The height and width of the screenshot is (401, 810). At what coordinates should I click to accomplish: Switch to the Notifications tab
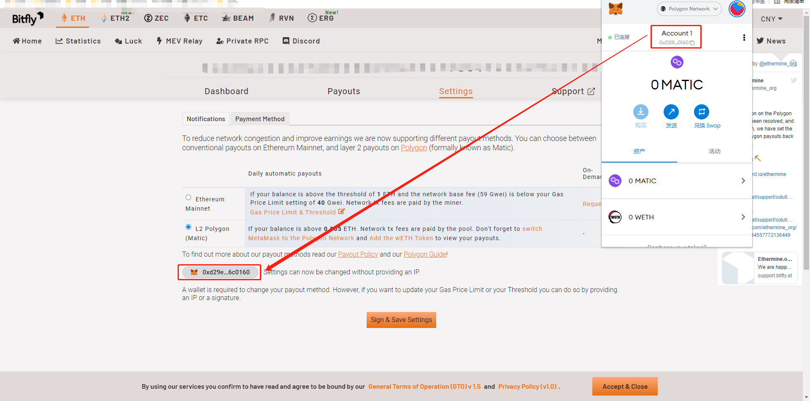tap(206, 119)
